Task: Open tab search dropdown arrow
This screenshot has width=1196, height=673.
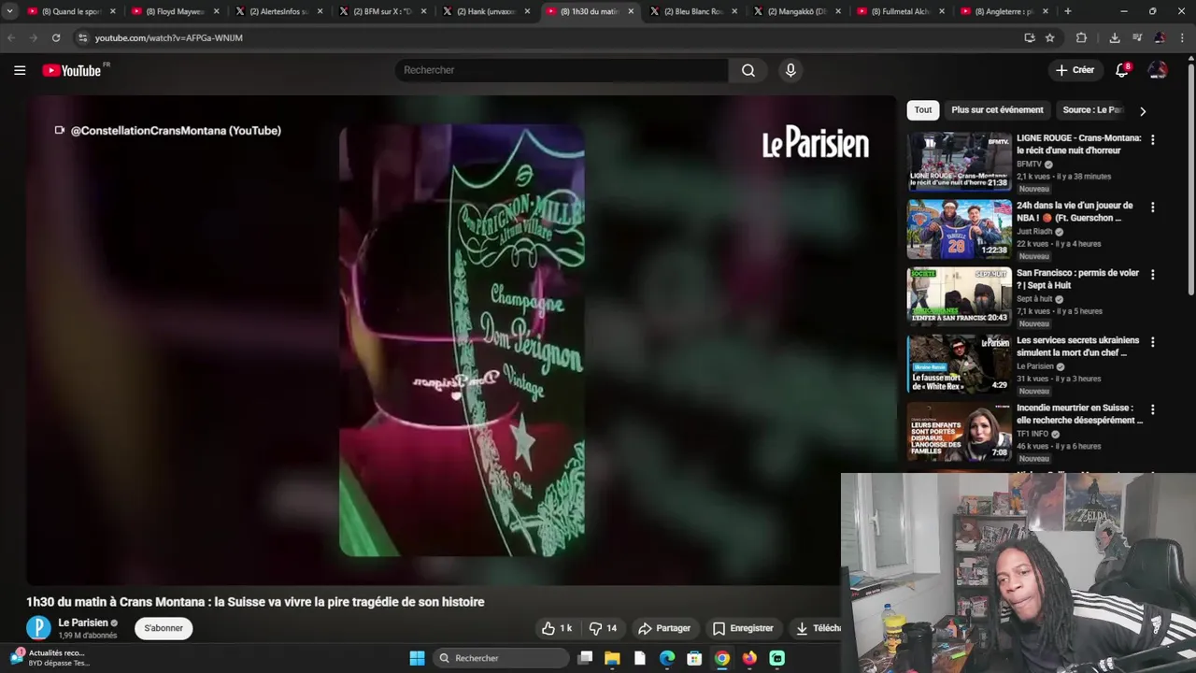Action: (x=9, y=11)
